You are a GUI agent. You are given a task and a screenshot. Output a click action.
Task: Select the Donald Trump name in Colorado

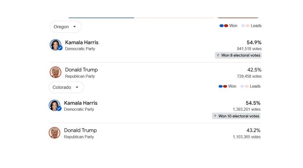pos(80,130)
